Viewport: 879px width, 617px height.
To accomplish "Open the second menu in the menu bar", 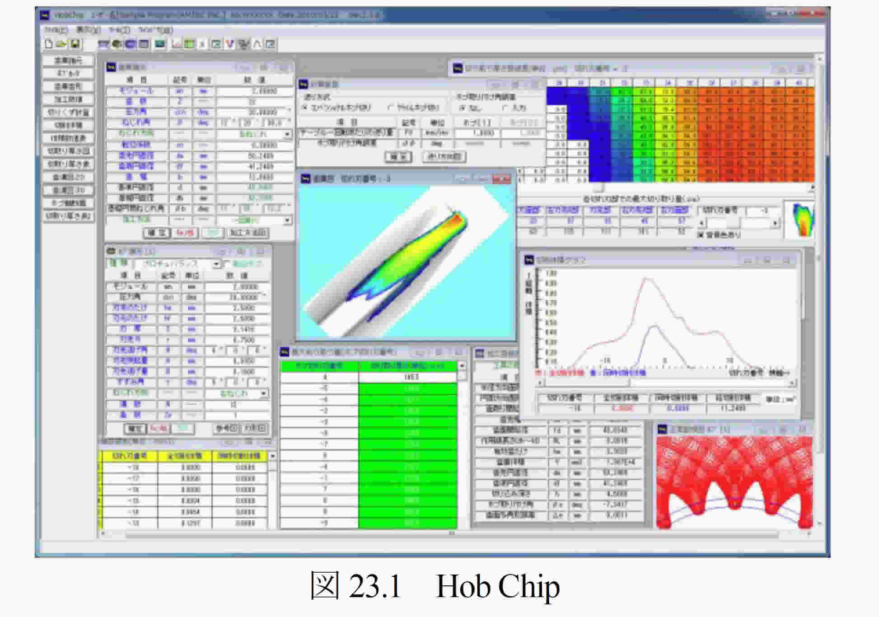I will (88, 30).
